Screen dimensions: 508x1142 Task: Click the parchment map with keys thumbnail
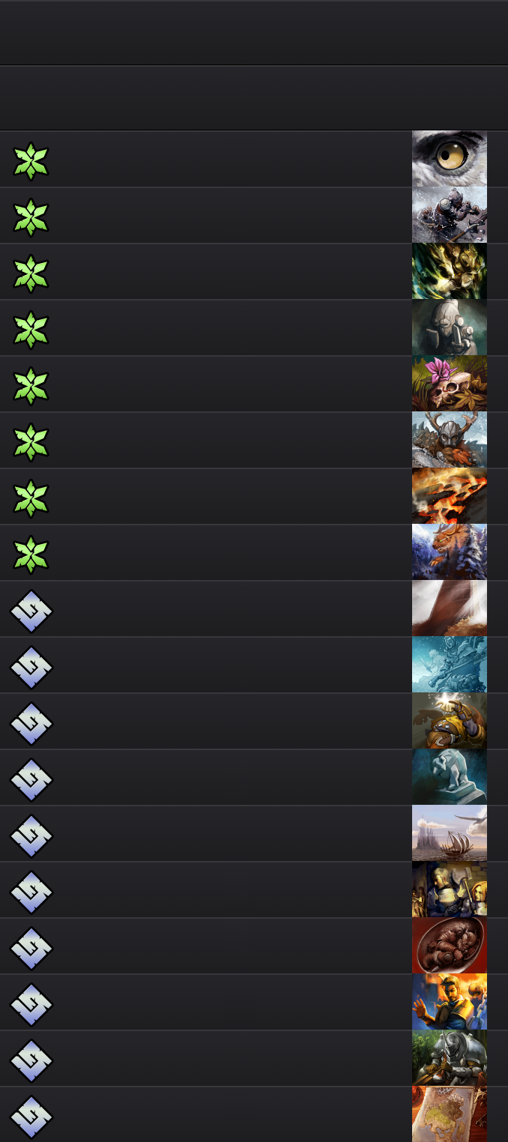[x=450, y=1114]
